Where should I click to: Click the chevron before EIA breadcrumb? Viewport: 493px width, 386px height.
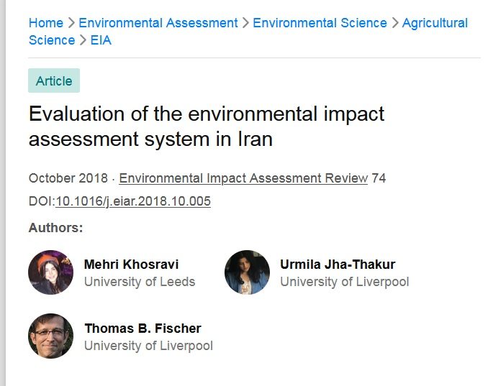tap(83, 40)
